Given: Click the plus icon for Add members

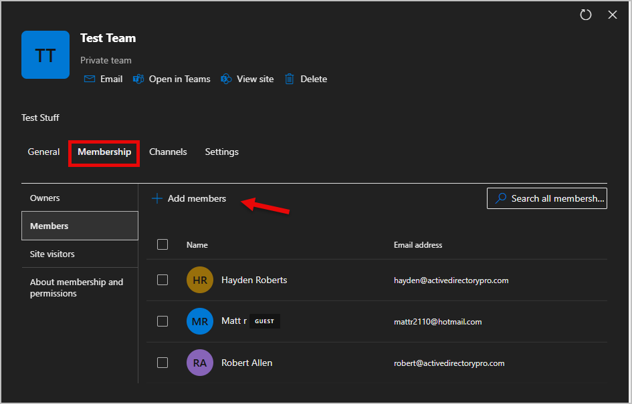Looking at the screenshot, I should coord(157,198).
